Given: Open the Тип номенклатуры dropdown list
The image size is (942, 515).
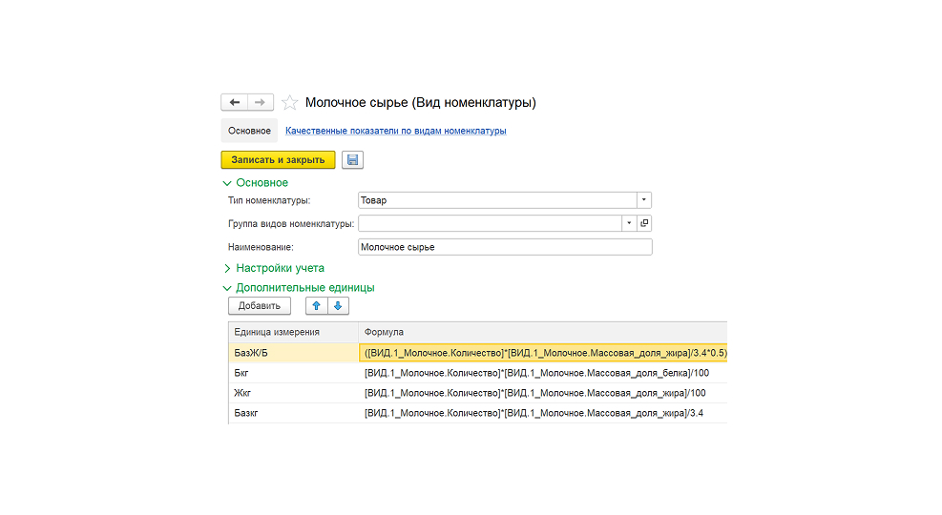Looking at the screenshot, I should point(644,200).
